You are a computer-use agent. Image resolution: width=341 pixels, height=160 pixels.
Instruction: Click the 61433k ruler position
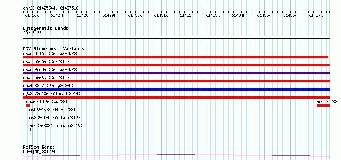[x=213, y=15]
